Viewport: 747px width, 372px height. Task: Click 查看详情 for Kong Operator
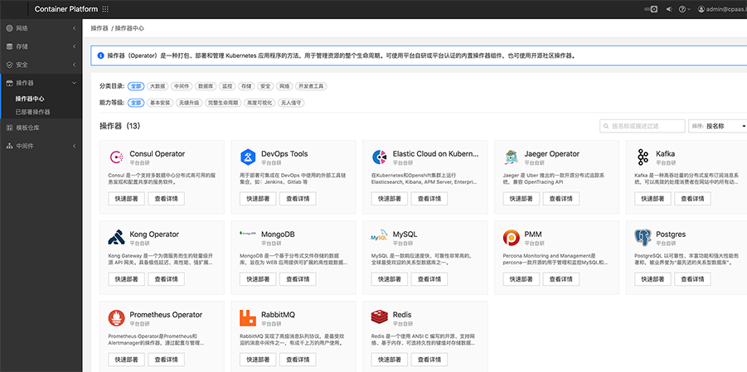pyautogui.click(x=166, y=279)
